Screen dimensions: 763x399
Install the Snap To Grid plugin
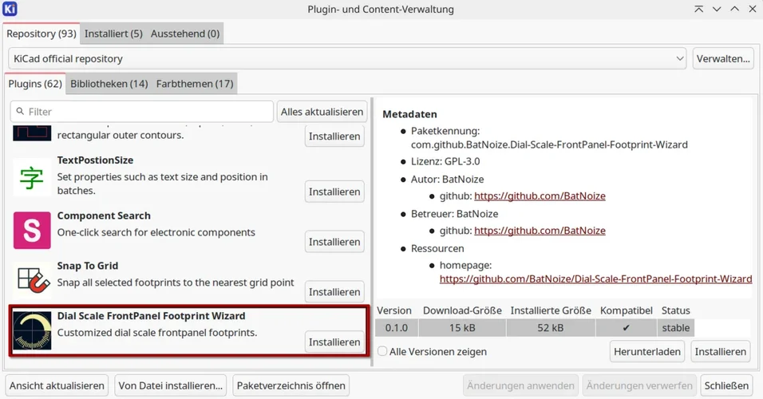[x=334, y=292]
